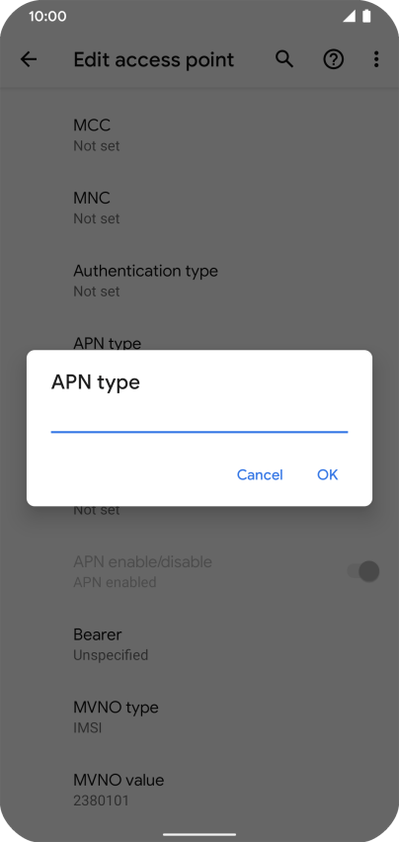Tap the back arrow icon
The width and height of the screenshot is (399, 842).
pos(29,59)
